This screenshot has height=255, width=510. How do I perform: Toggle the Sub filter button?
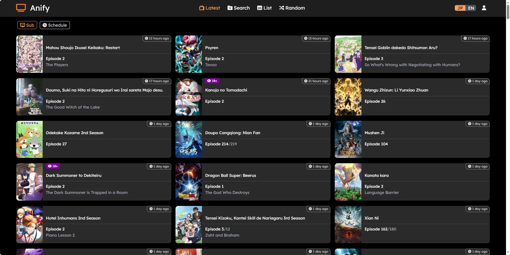[x=27, y=25]
